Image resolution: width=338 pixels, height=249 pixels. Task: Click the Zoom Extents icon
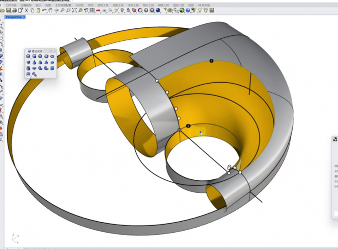[75, 10]
